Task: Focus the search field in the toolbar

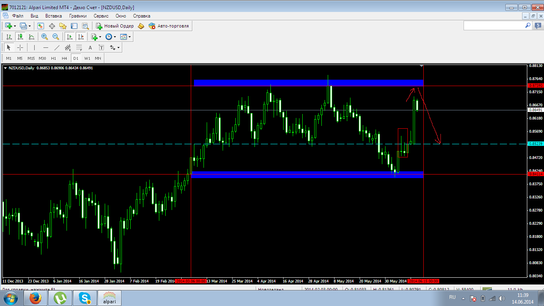Action: 493,25
